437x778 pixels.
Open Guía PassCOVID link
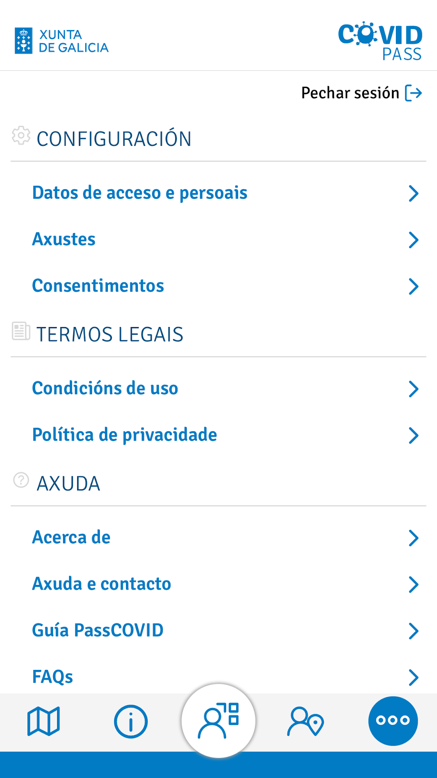tap(98, 630)
